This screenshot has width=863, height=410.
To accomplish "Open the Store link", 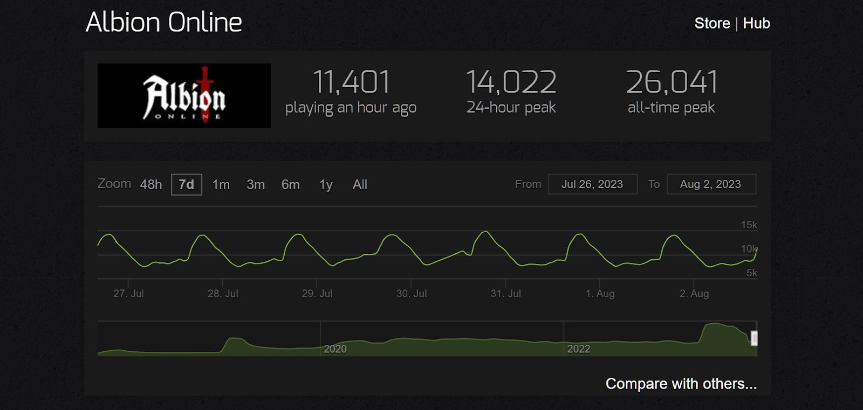I will click(712, 23).
